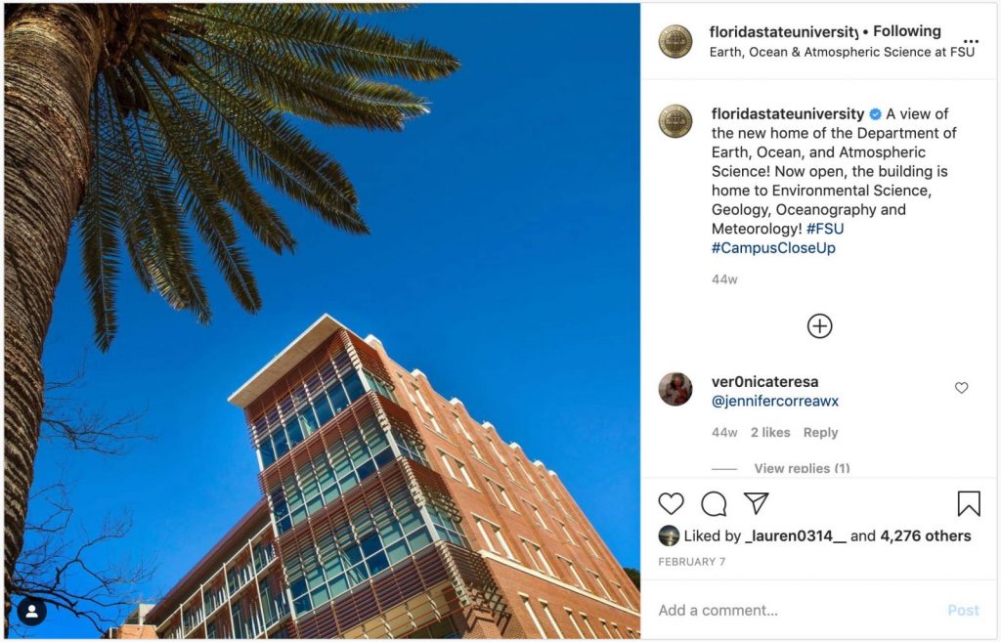This screenshot has height=642, width=1001.
Task: View the 4,276 others likes list
Action: pyautogui.click(x=926, y=536)
